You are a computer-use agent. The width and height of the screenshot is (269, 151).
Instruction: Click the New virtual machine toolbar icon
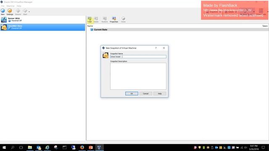[3, 12]
